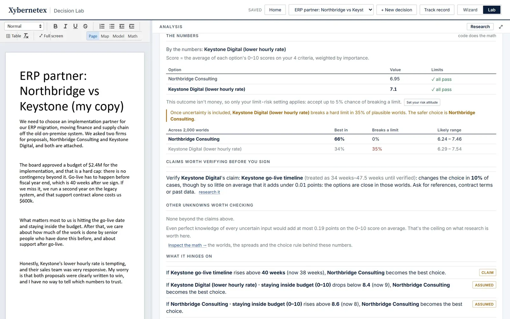
Task: Create a New decision
Action: coord(397,10)
